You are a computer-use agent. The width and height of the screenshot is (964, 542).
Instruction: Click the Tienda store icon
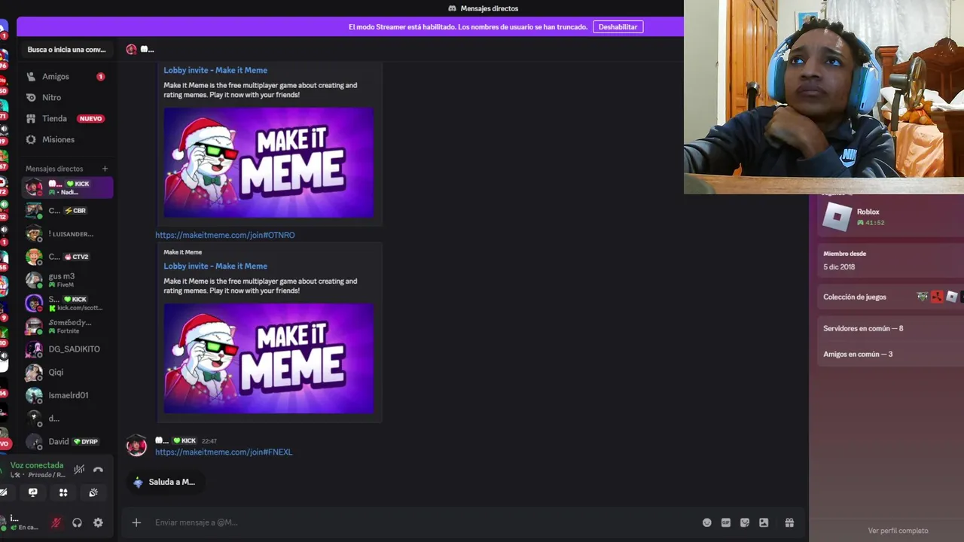(x=31, y=119)
